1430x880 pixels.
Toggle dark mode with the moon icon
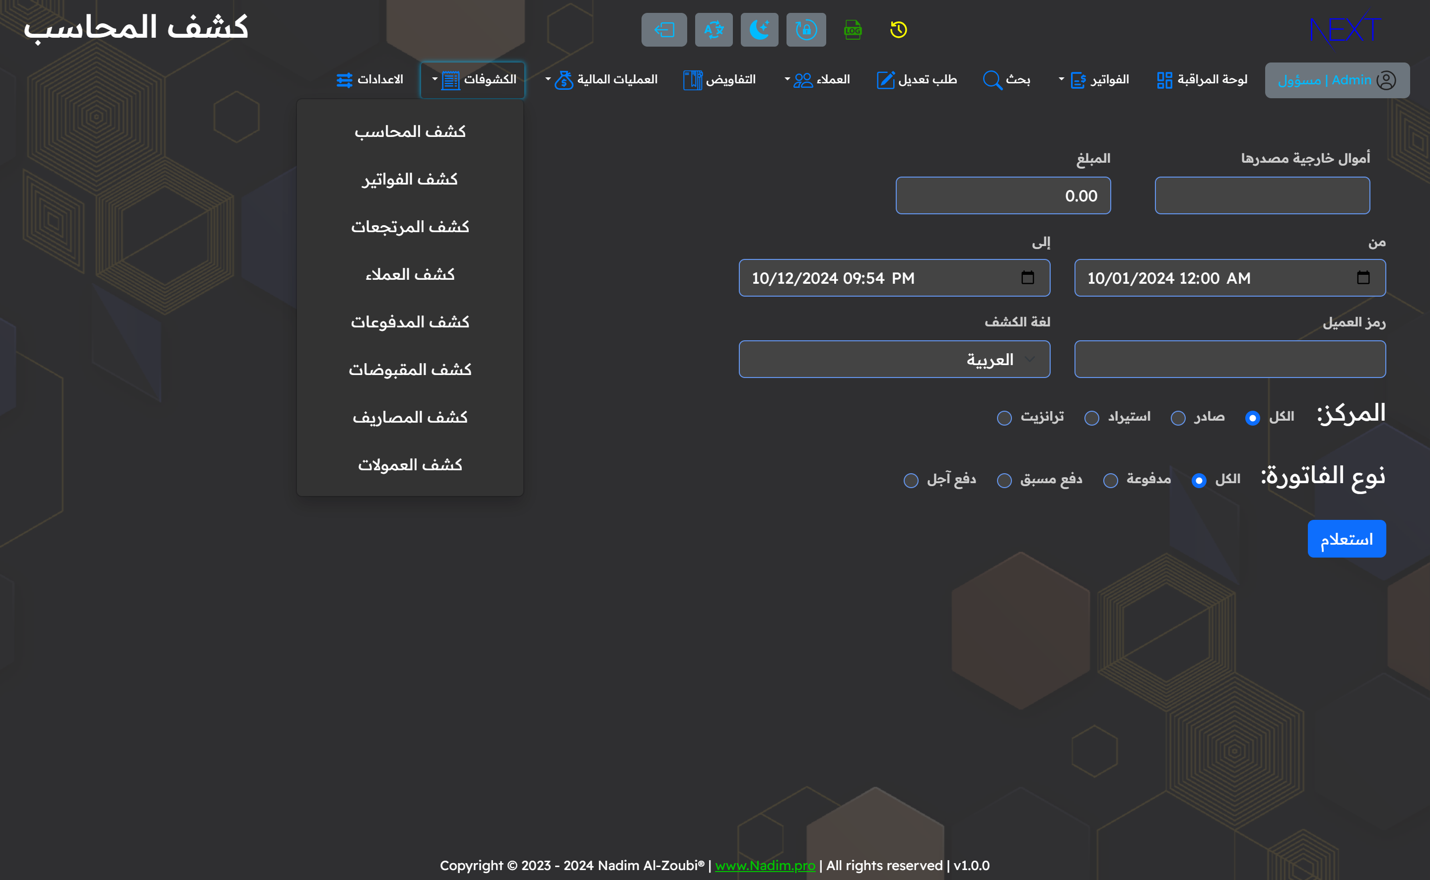point(759,30)
